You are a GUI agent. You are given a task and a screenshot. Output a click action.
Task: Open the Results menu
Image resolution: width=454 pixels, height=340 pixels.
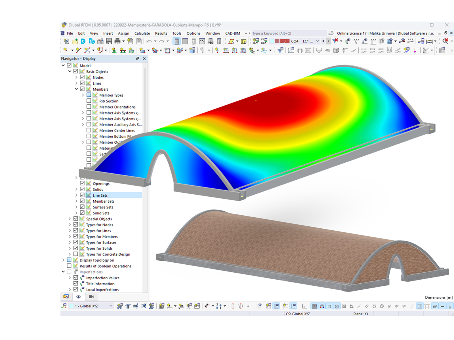(x=161, y=33)
